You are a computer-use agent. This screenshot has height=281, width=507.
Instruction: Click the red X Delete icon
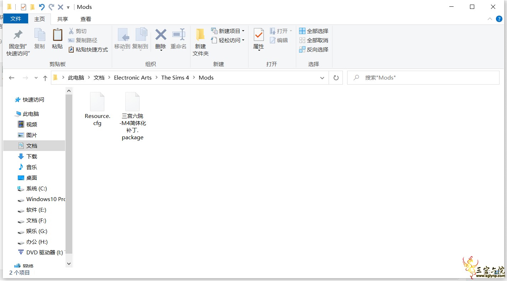click(161, 35)
